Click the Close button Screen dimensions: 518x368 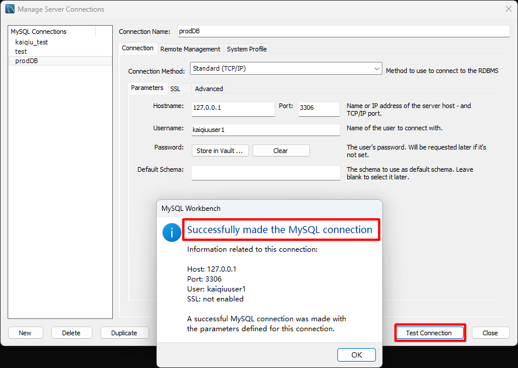pyautogui.click(x=490, y=333)
